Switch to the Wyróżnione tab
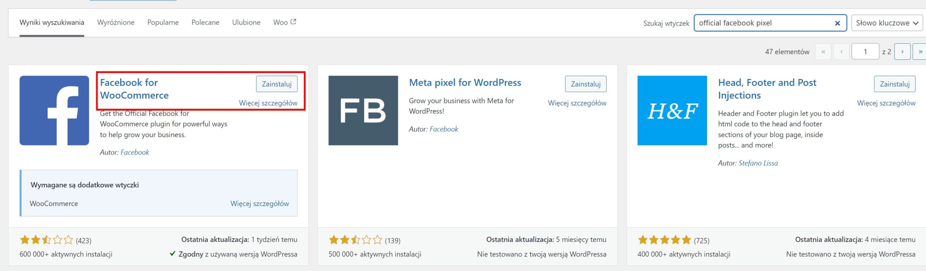The width and height of the screenshot is (926, 271). tap(116, 22)
